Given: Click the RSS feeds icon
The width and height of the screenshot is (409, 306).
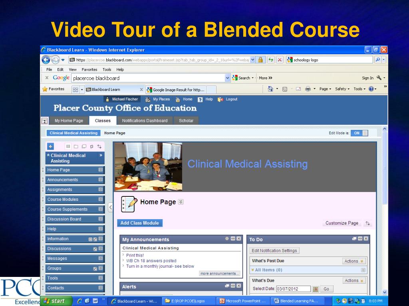Looking at the screenshot, I should (285, 89).
